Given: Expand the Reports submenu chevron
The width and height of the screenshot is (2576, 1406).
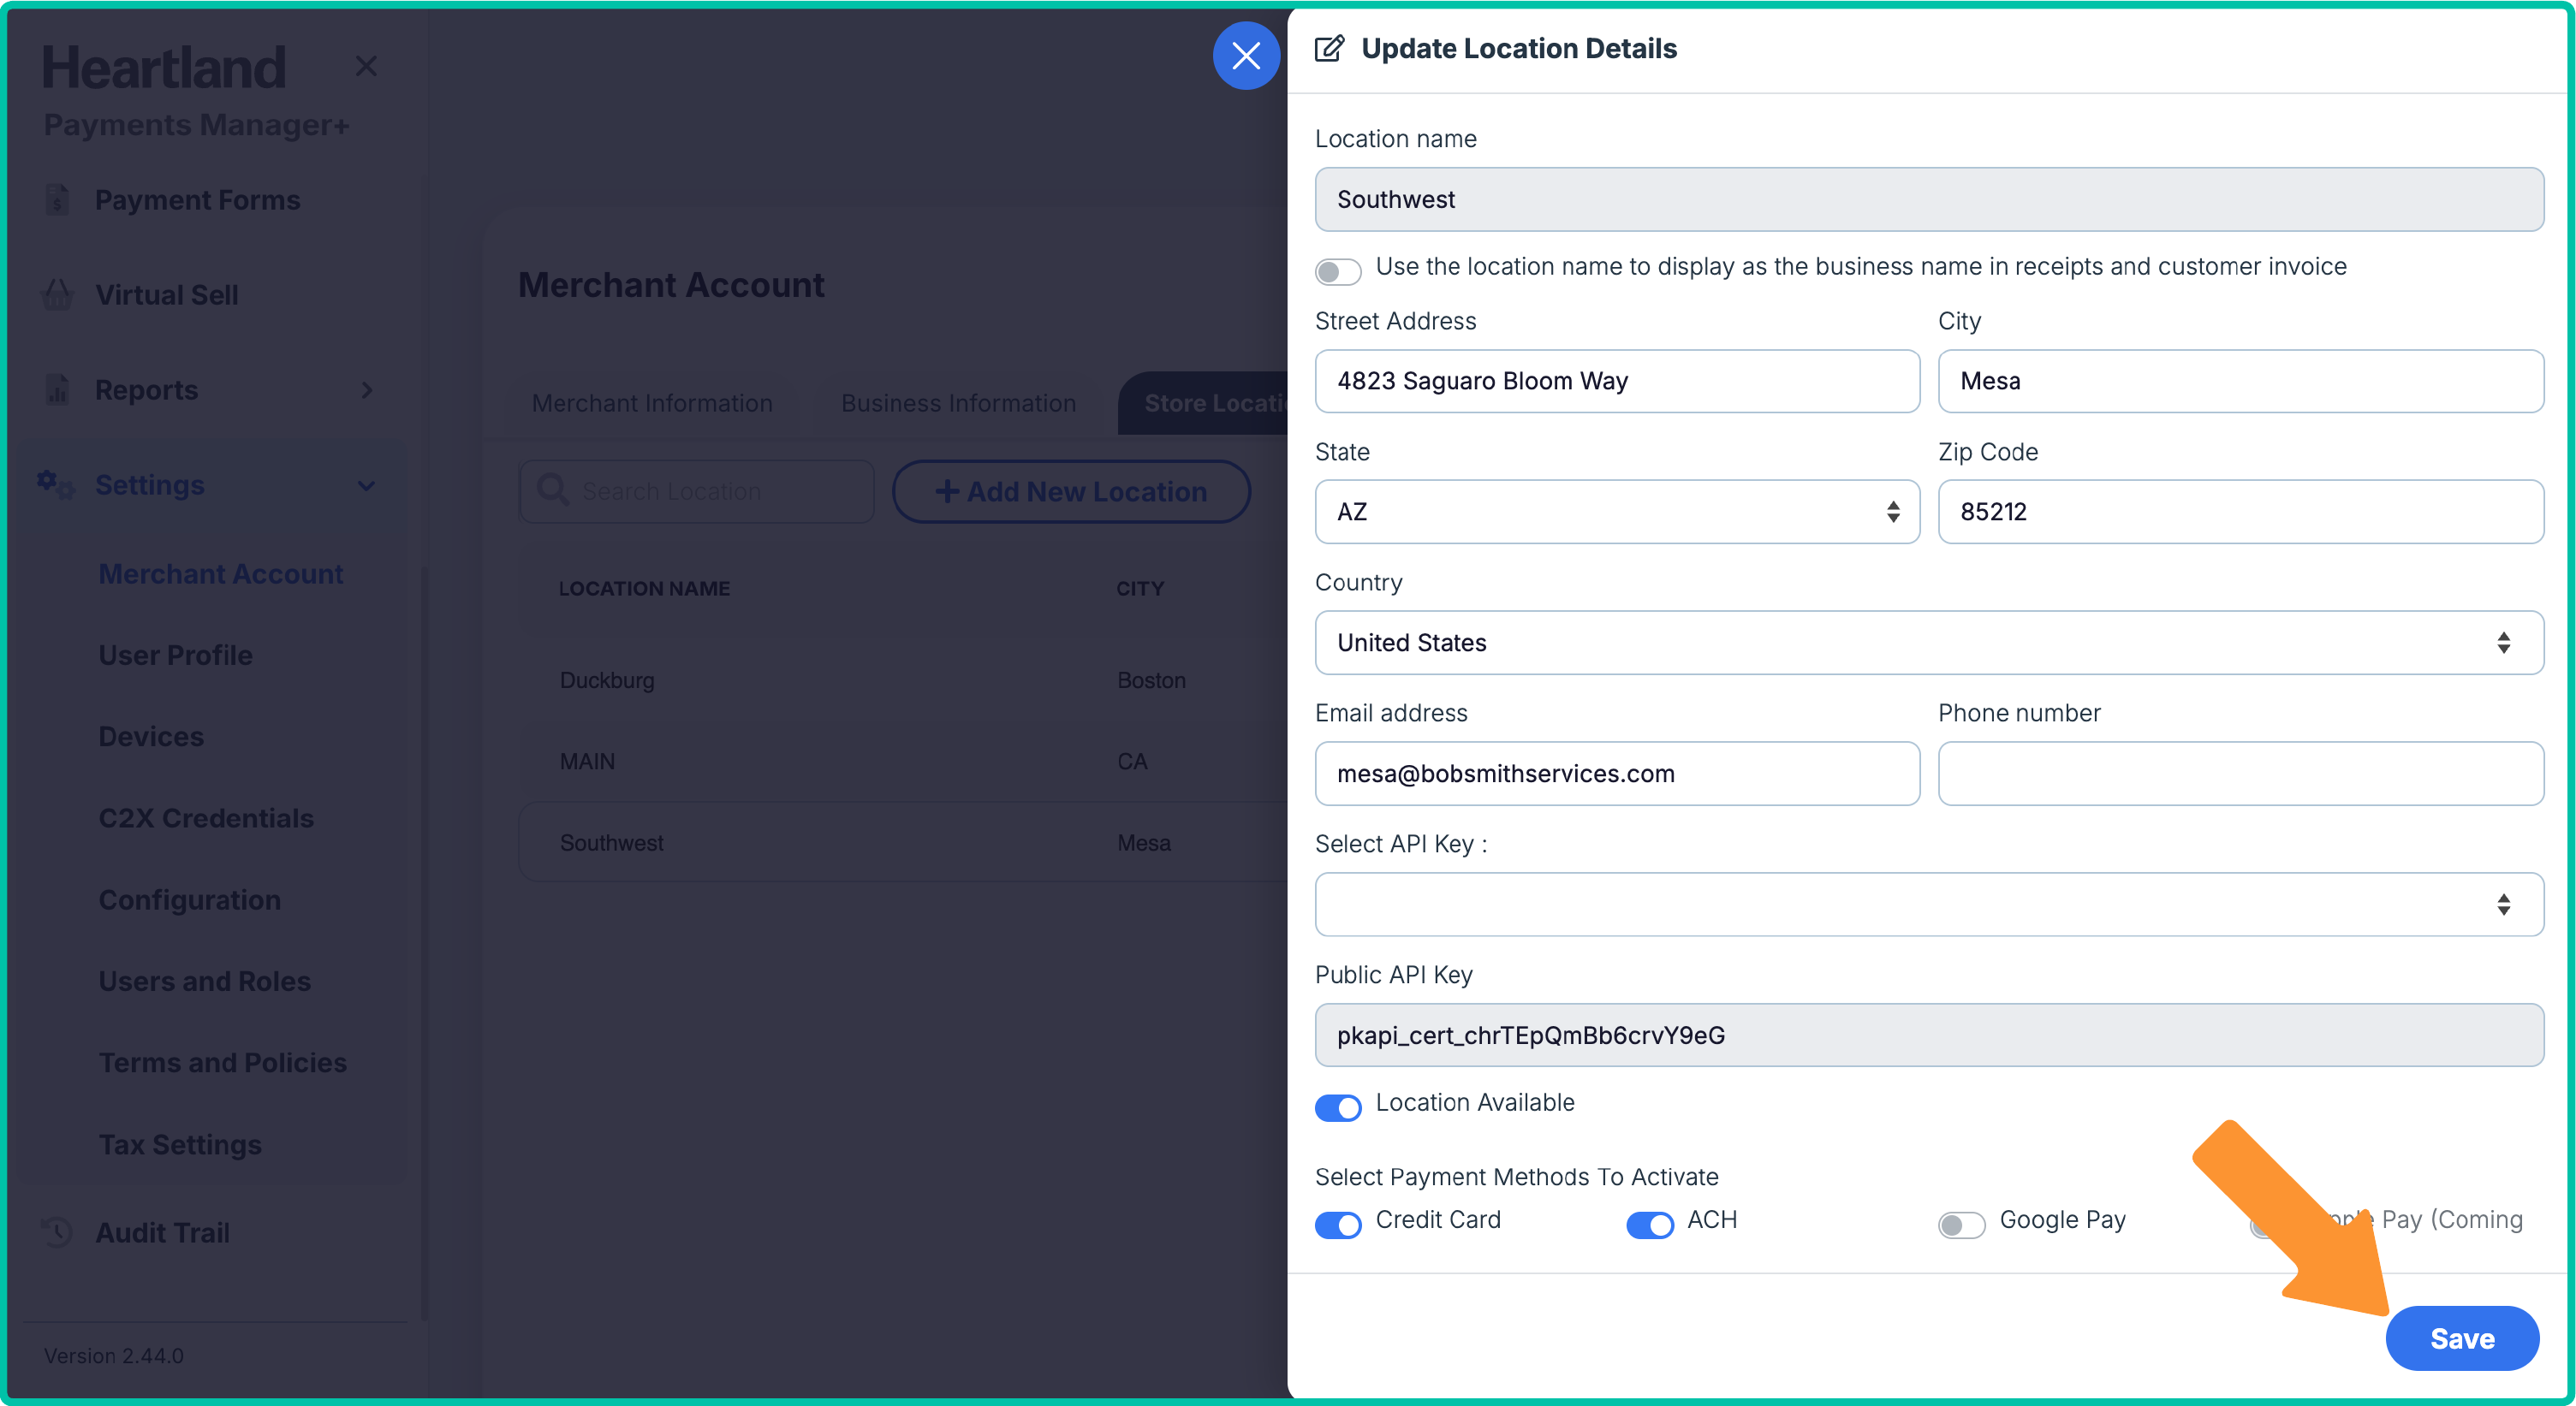Looking at the screenshot, I should click(x=367, y=389).
